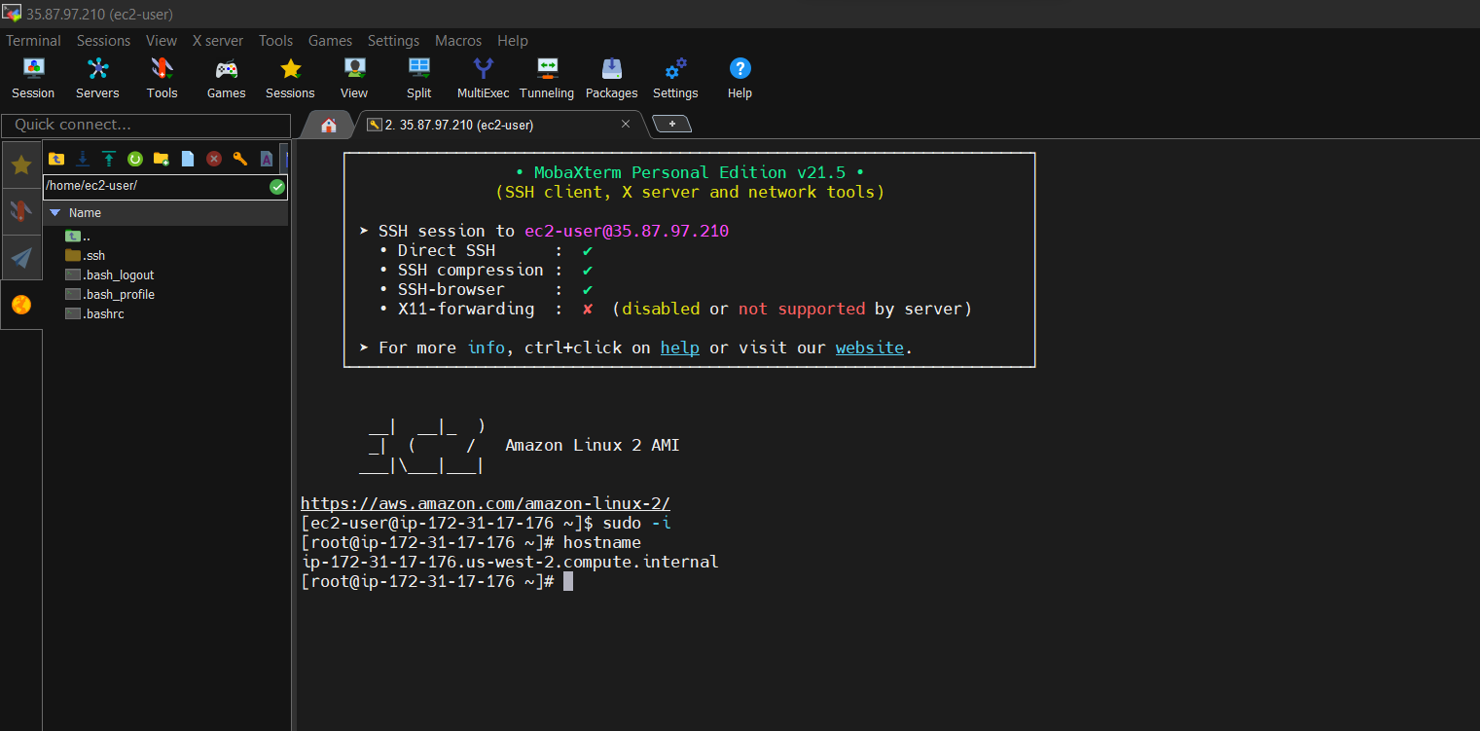Click the text file "A" icon in SFTP toolbar
This screenshot has width=1480, height=731.
tap(266, 159)
